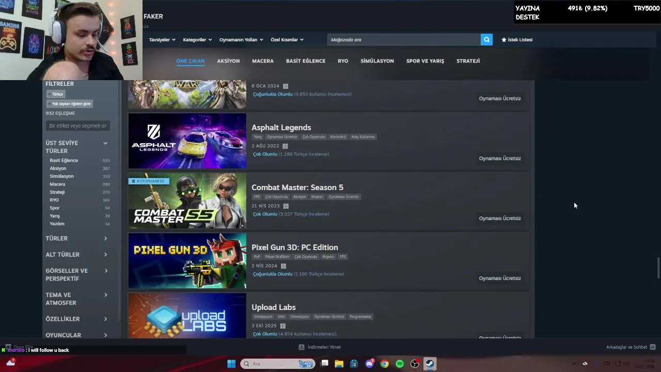This screenshot has height=372, width=661.
Task: Click the Steam taskbar icon
Action: [430, 364]
